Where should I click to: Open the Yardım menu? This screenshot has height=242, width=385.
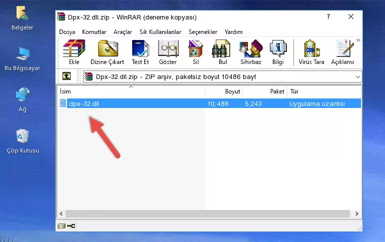pyautogui.click(x=233, y=32)
